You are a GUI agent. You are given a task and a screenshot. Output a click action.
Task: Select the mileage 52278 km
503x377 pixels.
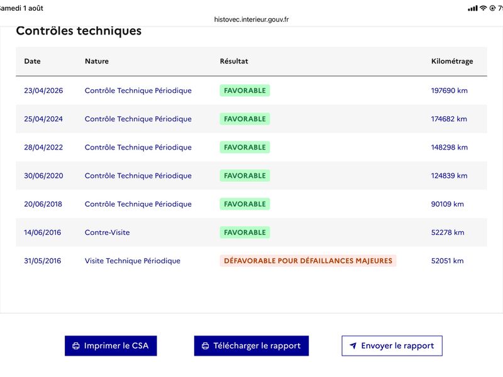click(448, 232)
